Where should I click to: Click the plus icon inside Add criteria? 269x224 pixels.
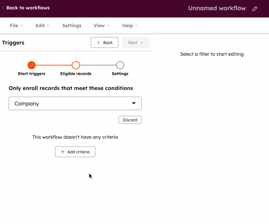pos(63,152)
